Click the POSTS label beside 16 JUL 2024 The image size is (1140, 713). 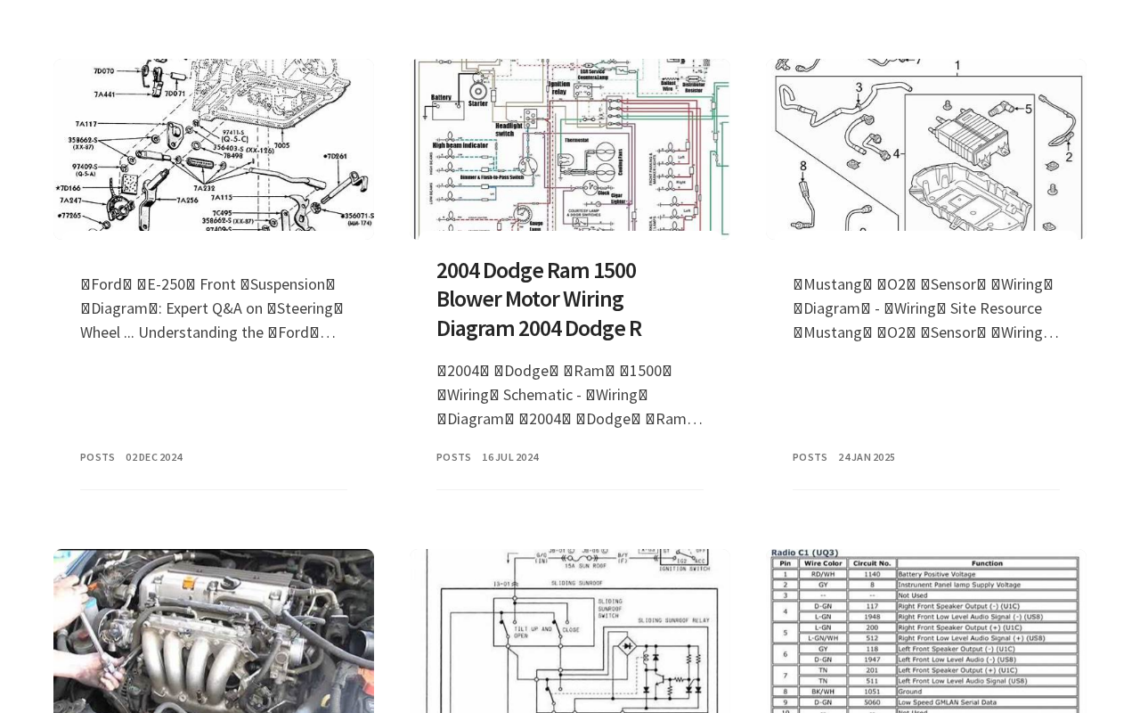point(453,456)
